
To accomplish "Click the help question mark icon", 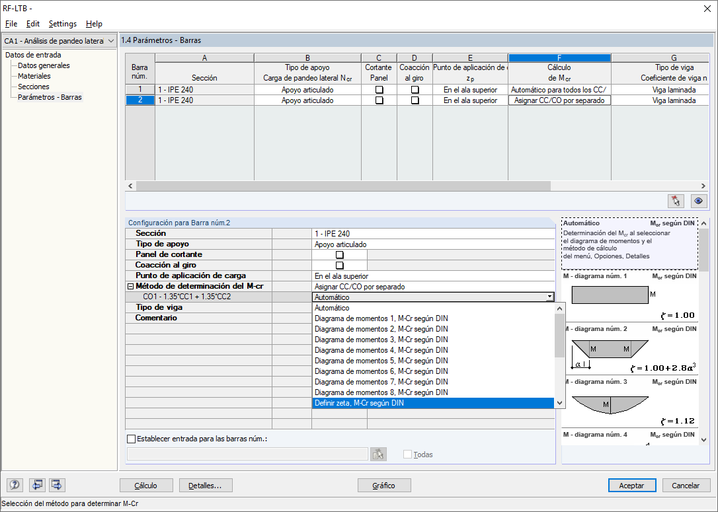I will [15, 485].
